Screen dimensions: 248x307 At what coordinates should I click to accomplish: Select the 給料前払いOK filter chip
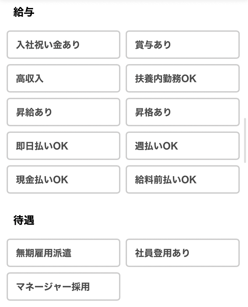[182, 179]
